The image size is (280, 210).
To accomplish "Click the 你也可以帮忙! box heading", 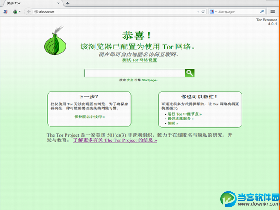I will click(199, 97).
